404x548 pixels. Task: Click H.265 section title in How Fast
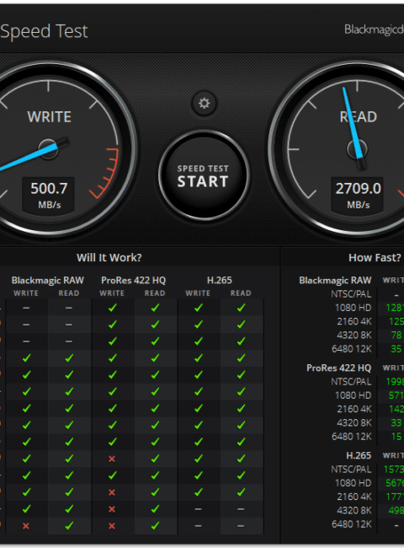(359, 455)
